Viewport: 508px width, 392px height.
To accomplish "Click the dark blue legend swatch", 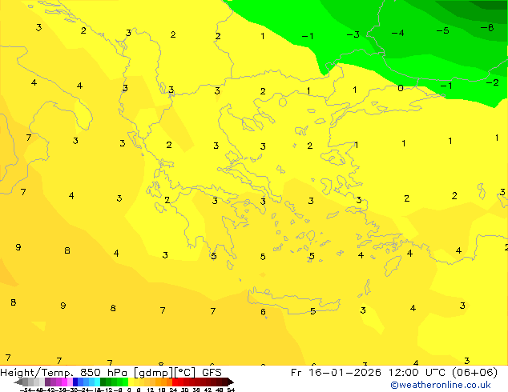I will pyautogui.click(x=75, y=382).
